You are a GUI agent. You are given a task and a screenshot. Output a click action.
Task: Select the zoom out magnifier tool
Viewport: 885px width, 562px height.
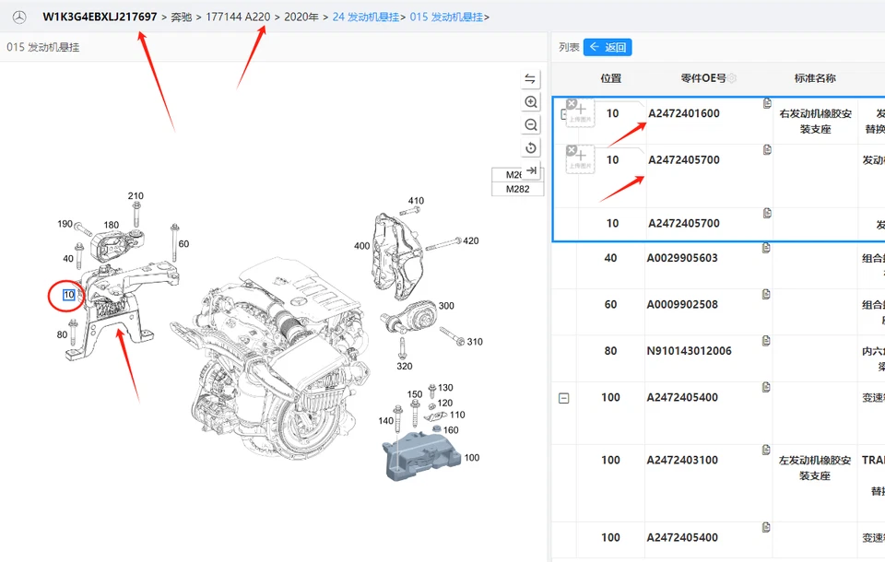(530, 124)
